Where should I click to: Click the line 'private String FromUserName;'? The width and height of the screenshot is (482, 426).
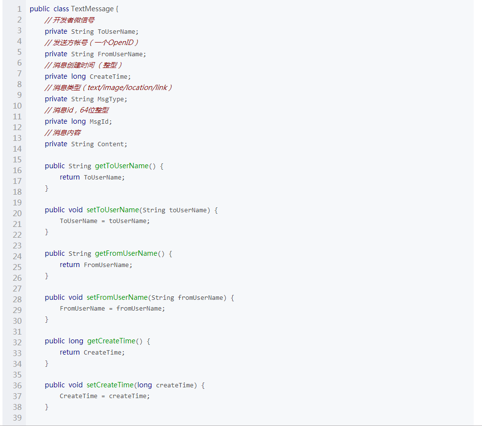point(96,54)
